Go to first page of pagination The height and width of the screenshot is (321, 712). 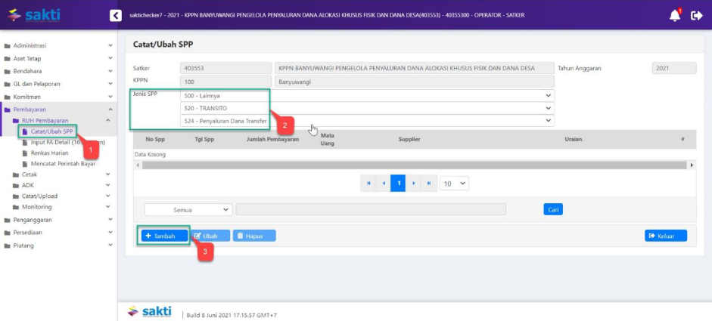point(368,183)
